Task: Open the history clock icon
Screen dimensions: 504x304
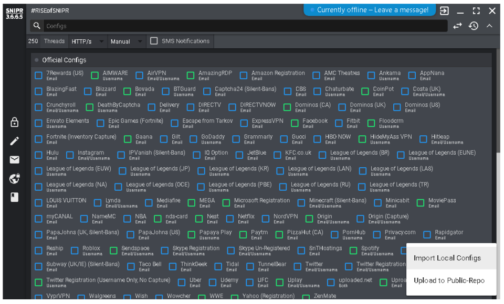Action: (474, 26)
